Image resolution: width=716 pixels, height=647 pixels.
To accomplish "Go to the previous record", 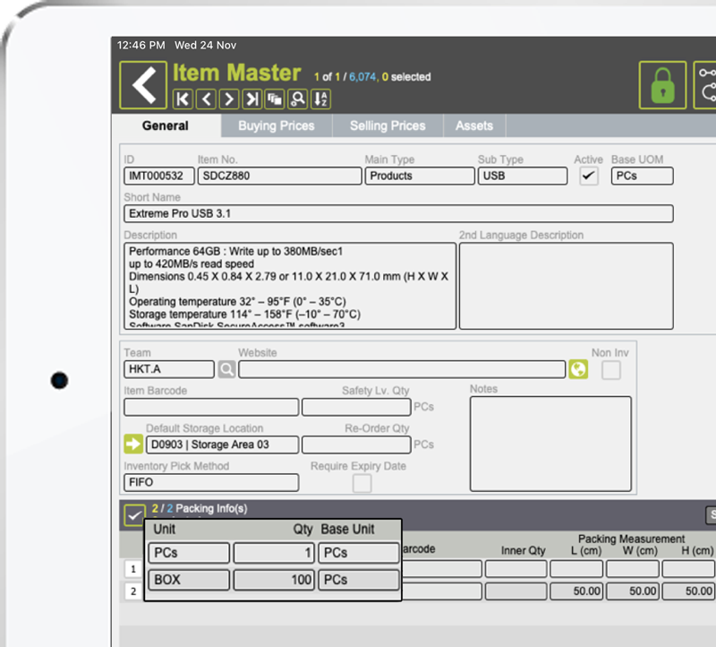I will tap(206, 99).
